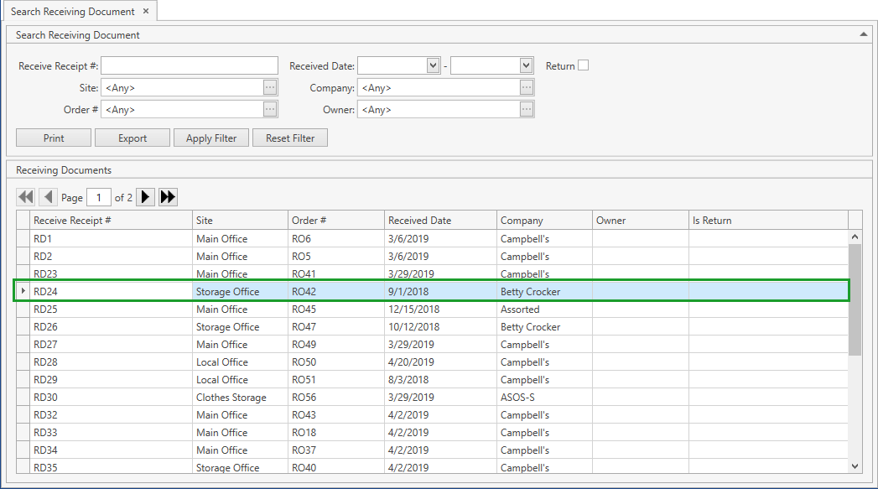Jump to the first page of results
This screenshot has width=878, height=489.
pyautogui.click(x=25, y=196)
